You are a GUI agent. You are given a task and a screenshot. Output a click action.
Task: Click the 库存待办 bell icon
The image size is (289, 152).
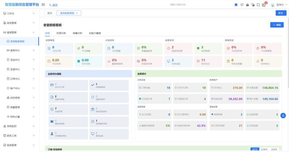258,61
